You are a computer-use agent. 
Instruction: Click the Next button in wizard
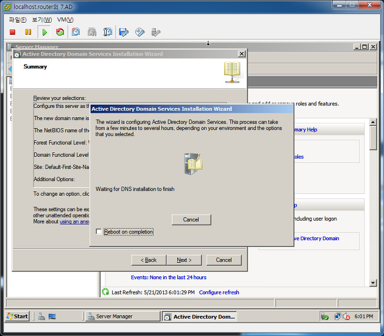coord(184,260)
